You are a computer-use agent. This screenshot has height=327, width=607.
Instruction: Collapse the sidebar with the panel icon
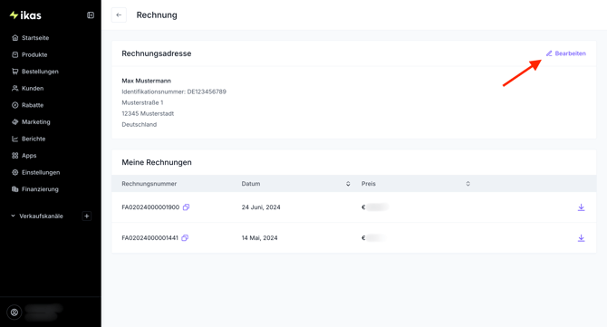pyautogui.click(x=91, y=15)
